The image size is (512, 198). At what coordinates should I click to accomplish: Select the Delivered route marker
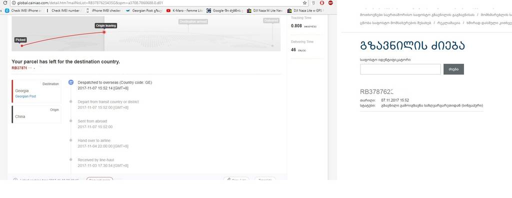pyautogui.click(x=271, y=20)
